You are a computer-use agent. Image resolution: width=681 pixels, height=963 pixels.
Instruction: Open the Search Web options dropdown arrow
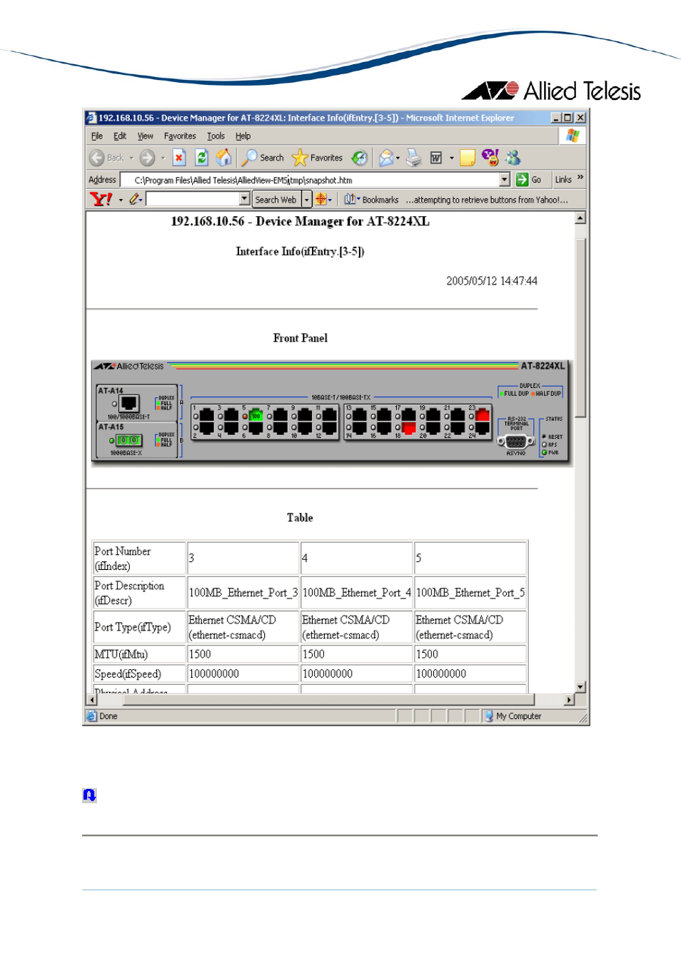pyautogui.click(x=307, y=199)
